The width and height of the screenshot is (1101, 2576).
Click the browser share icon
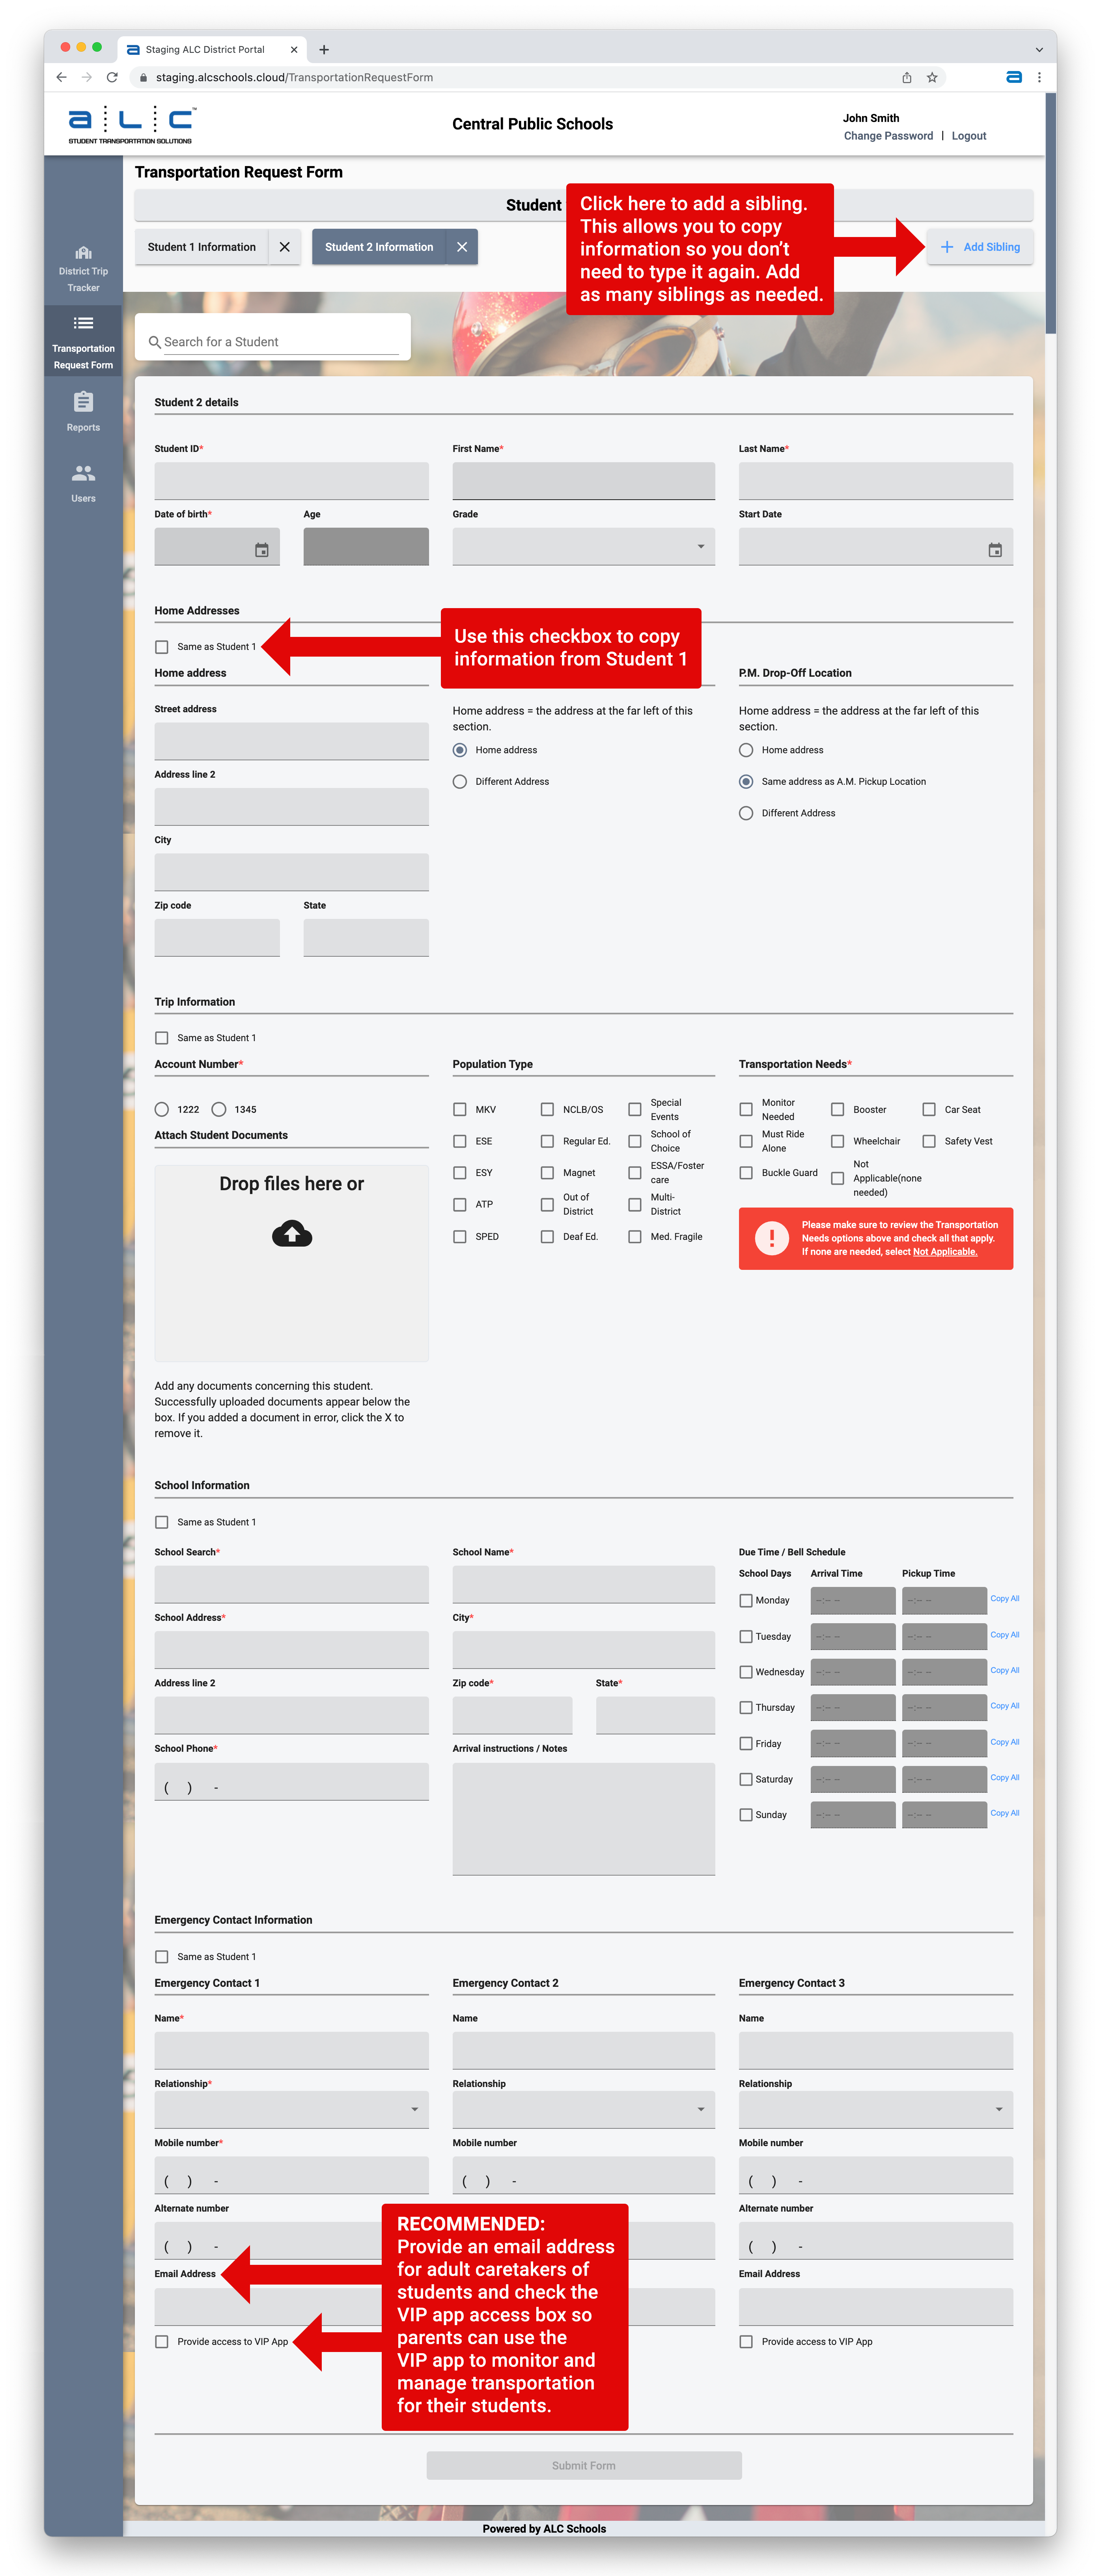(x=907, y=77)
